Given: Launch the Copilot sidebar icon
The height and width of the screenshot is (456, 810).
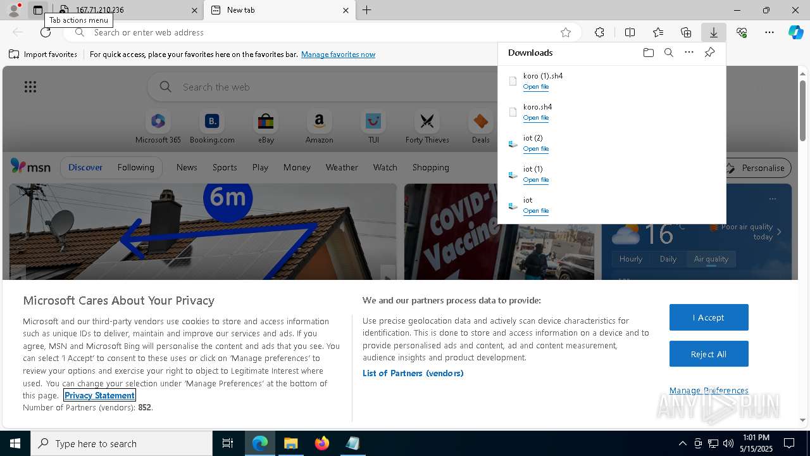Looking at the screenshot, I should 796,32.
